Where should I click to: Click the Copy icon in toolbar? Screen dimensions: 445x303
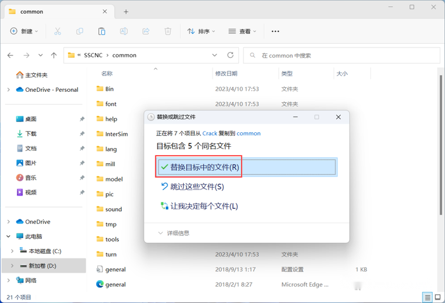80,31
